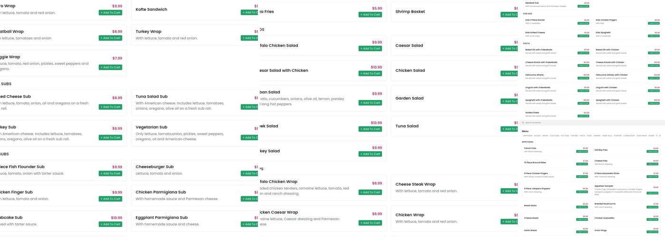Open the Garden Salad item
The width and height of the screenshot is (665, 237).
click(409, 99)
